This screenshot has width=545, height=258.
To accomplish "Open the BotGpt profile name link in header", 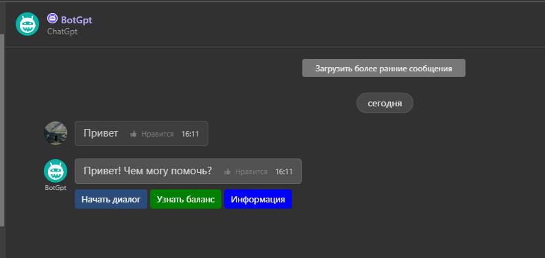I will point(77,20).
